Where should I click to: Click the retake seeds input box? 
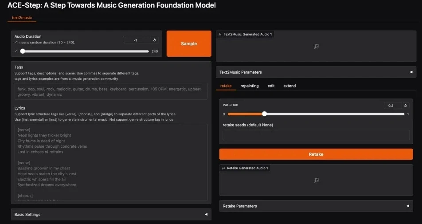tap(316, 135)
